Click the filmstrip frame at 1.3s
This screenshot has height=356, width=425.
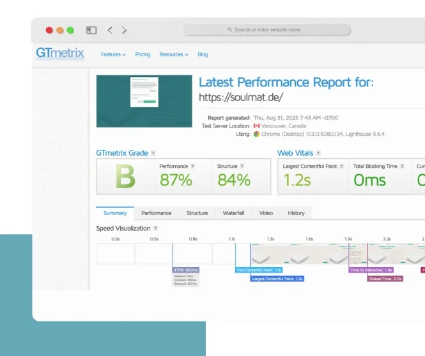[270, 254]
